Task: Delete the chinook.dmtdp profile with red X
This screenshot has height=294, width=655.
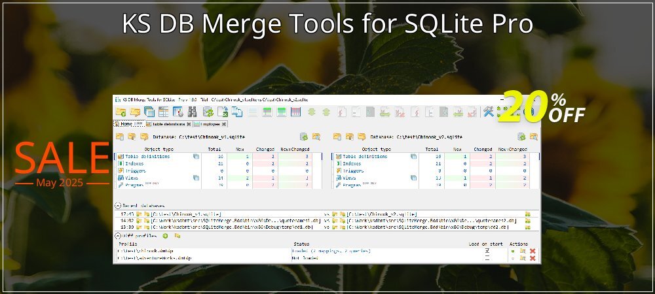Action: pos(533,251)
